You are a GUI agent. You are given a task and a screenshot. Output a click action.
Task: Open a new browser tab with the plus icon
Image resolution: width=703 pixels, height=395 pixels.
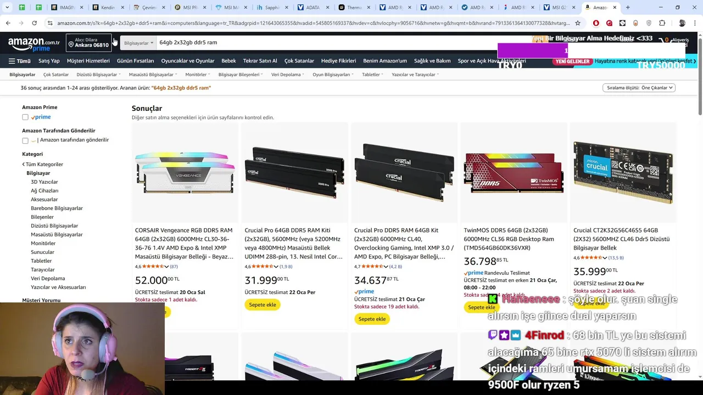click(628, 8)
